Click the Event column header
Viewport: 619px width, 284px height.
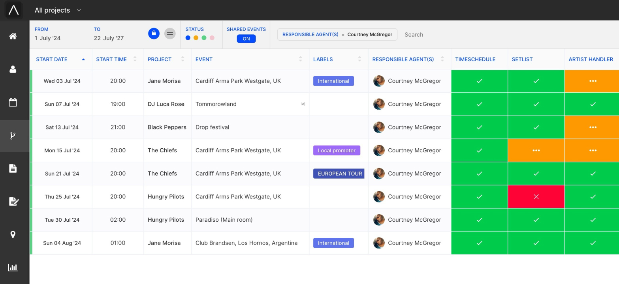[204, 60]
